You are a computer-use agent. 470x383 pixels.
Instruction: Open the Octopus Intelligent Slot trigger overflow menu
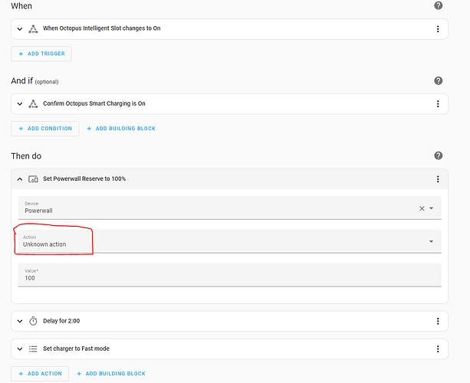(x=438, y=29)
